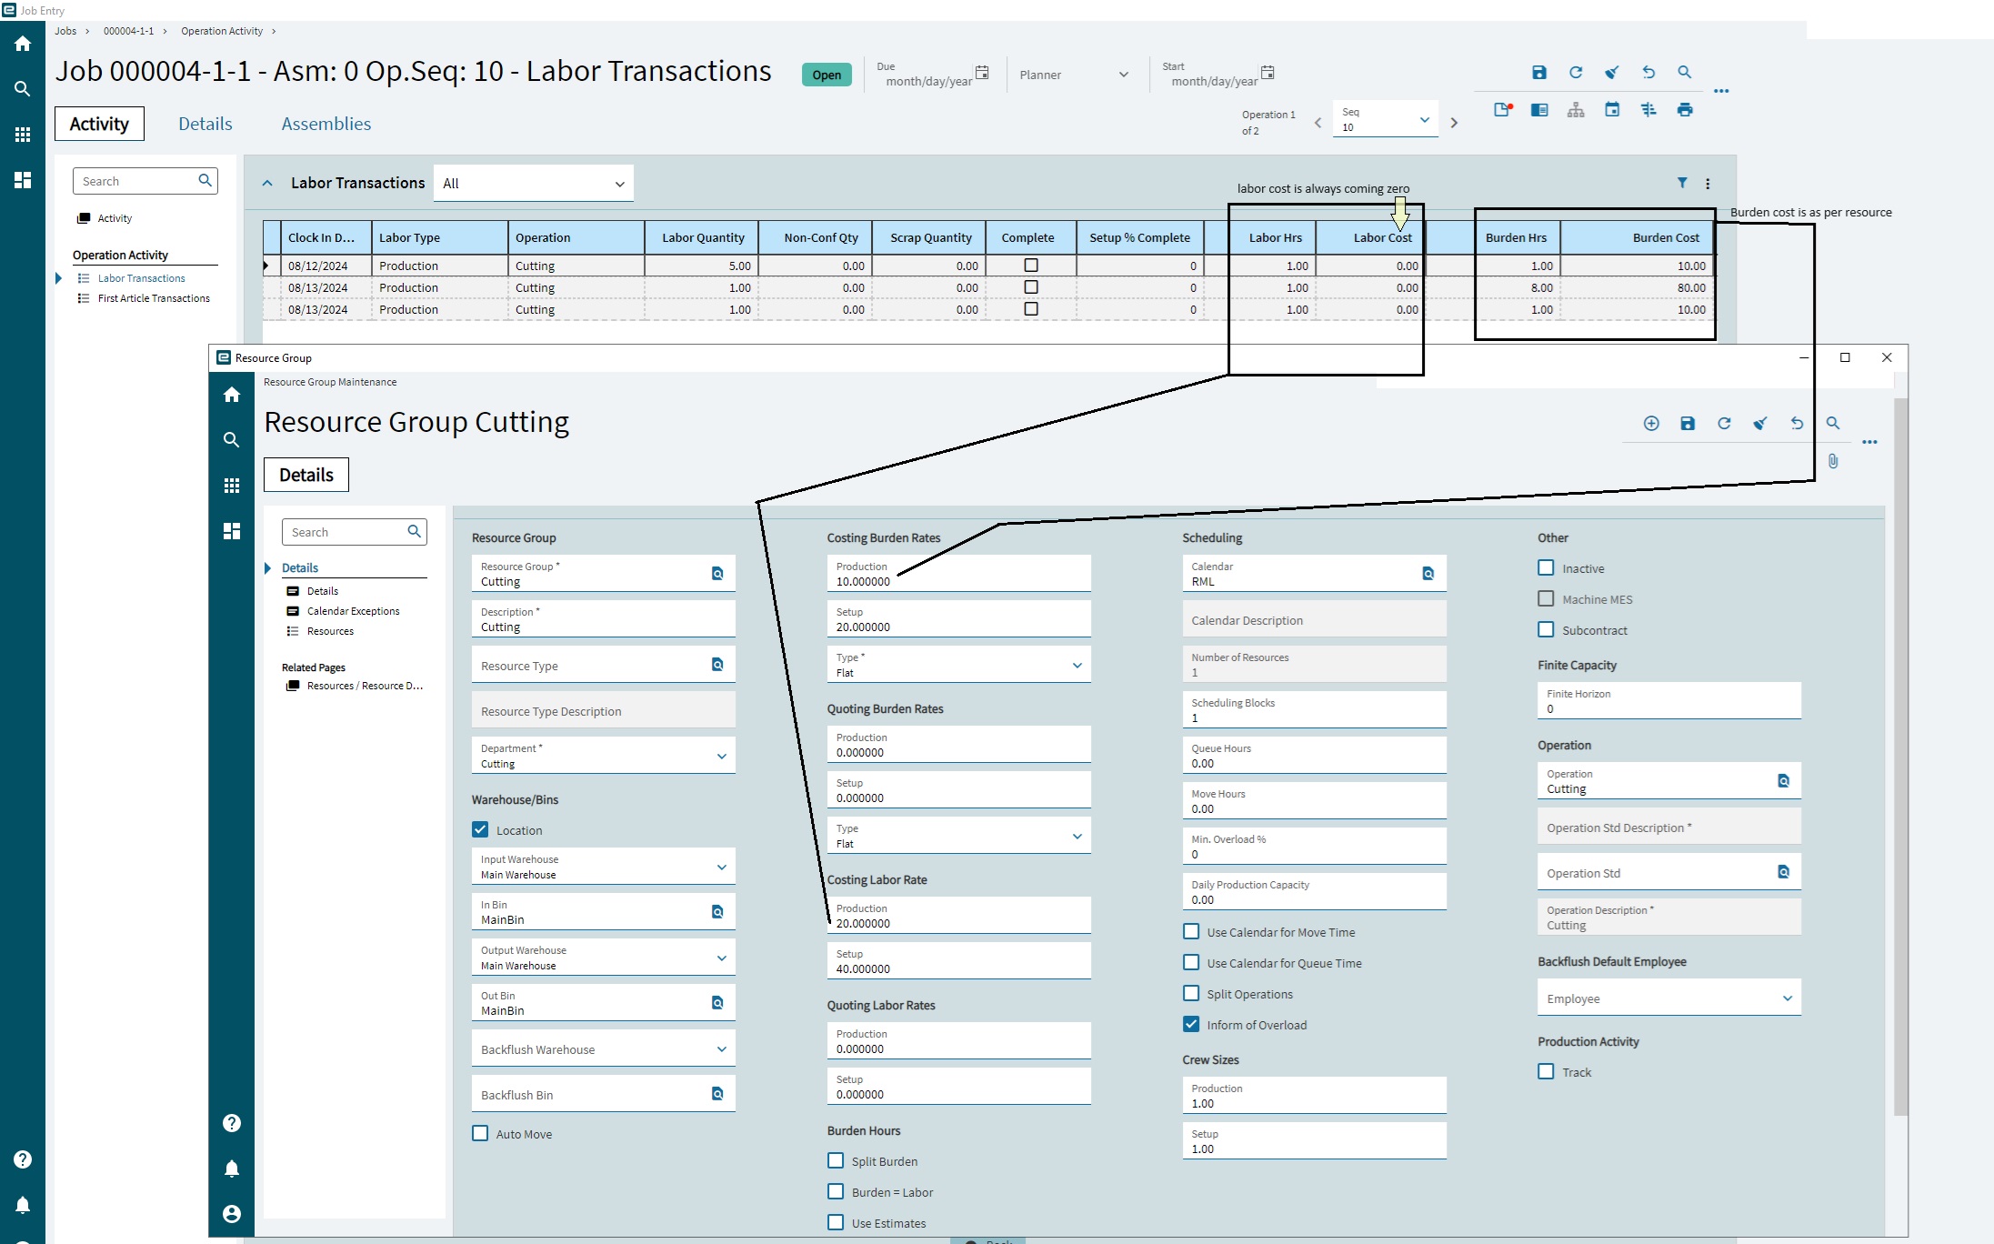The height and width of the screenshot is (1244, 1994).
Task: Click 000004-1-1 breadcrumb link
Action: (x=128, y=31)
